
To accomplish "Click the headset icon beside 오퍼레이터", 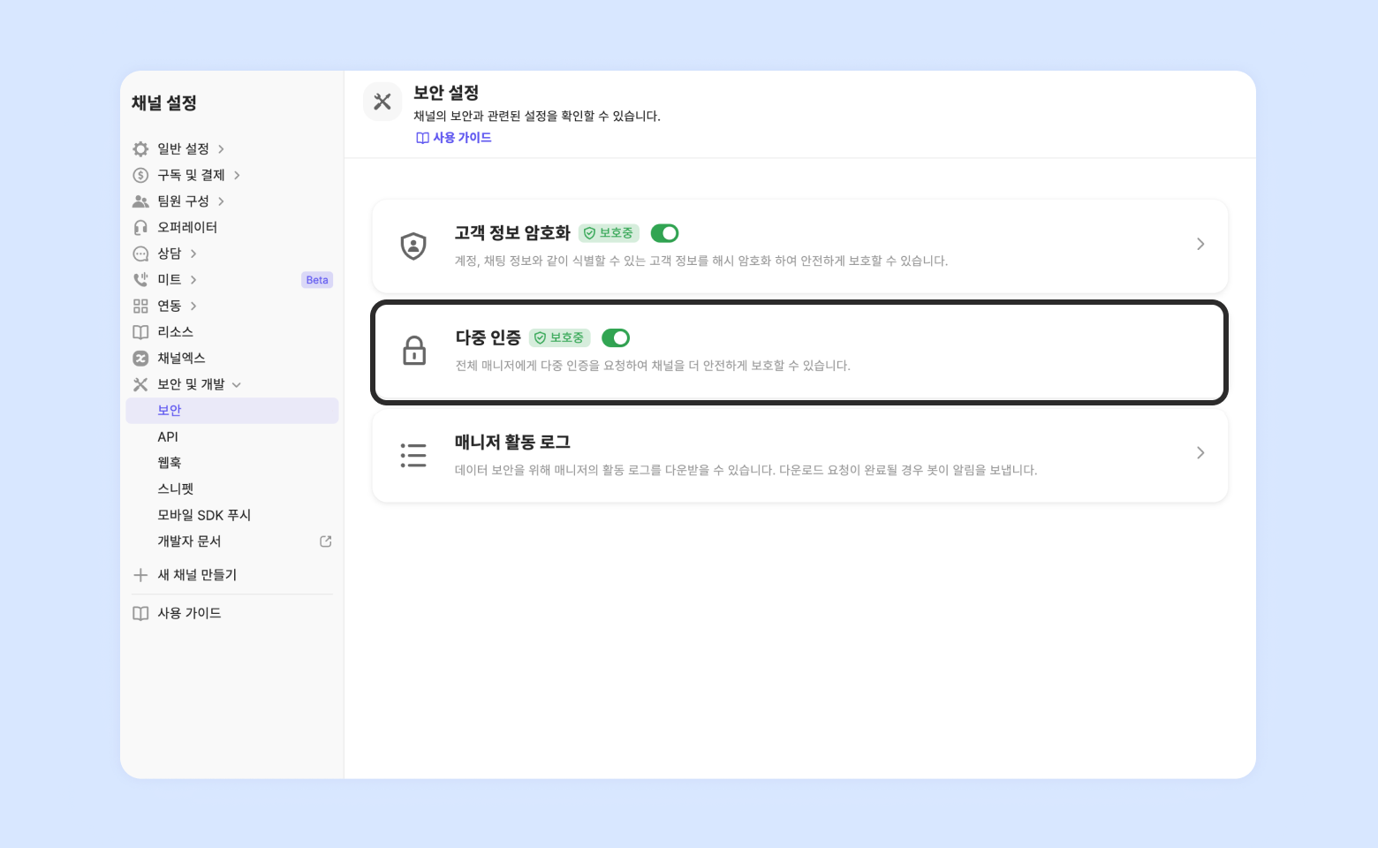I will (x=140, y=228).
